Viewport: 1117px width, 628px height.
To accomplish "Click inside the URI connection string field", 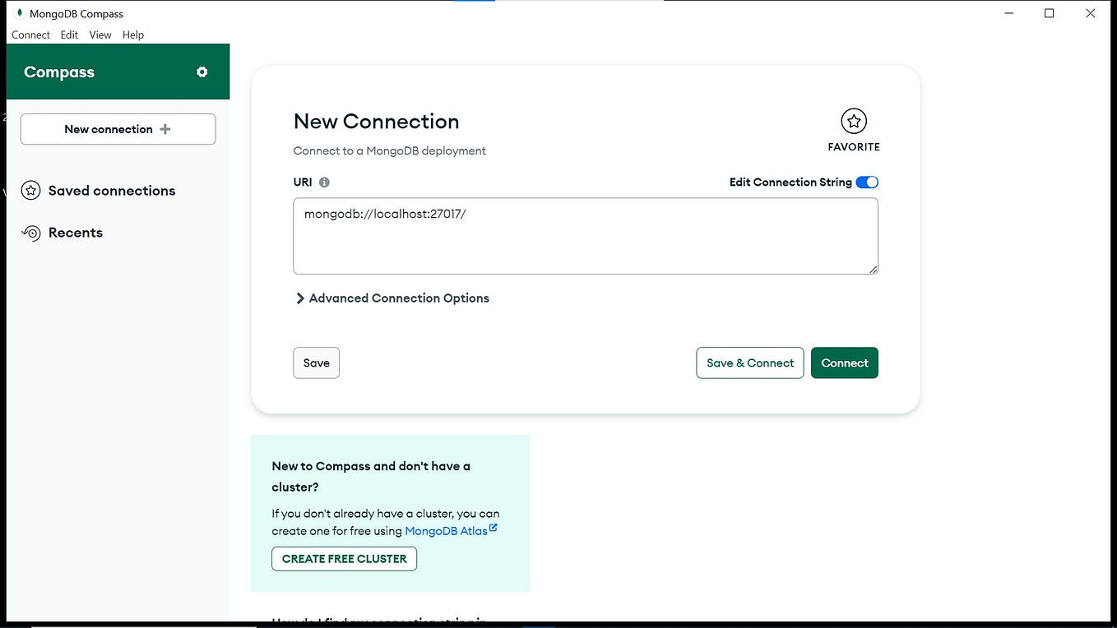I will pyautogui.click(x=584, y=234).
